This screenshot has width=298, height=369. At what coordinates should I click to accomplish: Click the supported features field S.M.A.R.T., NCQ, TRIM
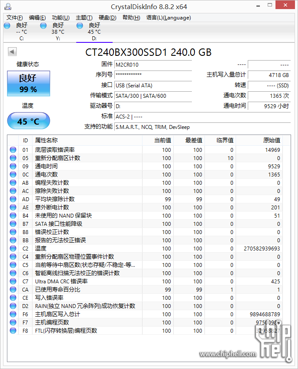click(x=202, y=127)
